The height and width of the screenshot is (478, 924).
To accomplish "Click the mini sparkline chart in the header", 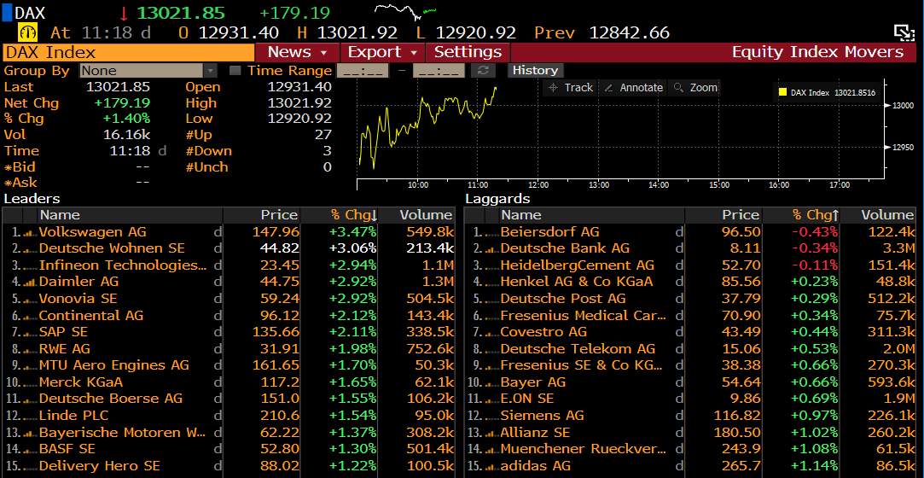I will (x=407, y=11).
